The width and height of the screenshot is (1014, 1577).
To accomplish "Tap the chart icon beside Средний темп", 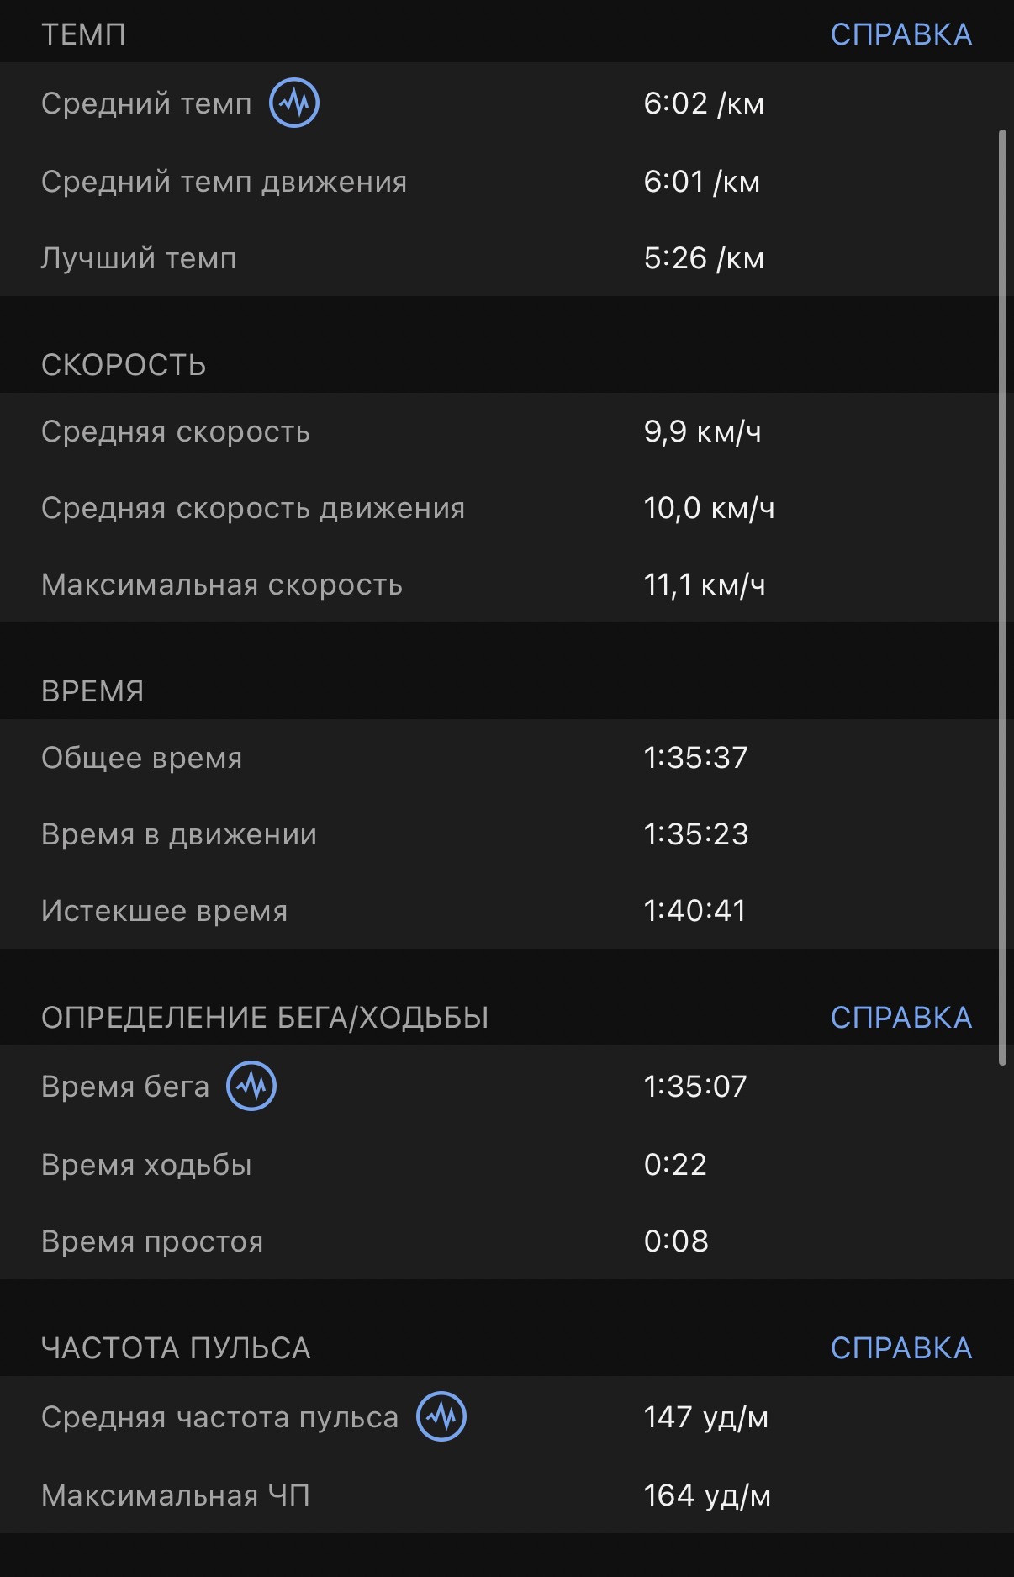I will 294,103.
